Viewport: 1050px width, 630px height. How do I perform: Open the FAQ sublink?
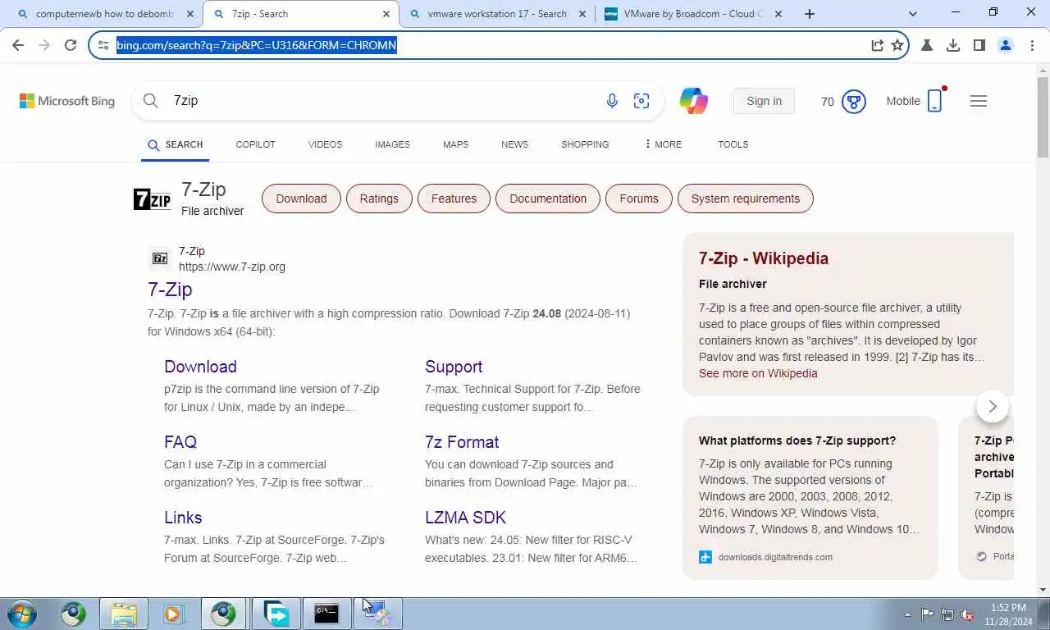pyautogui.click(x=180, y=442)
